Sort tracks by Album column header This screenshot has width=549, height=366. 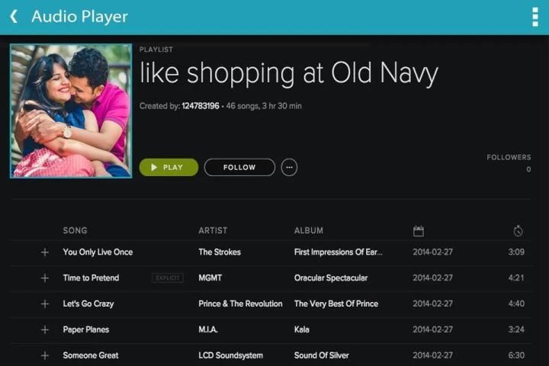(309, 230)
